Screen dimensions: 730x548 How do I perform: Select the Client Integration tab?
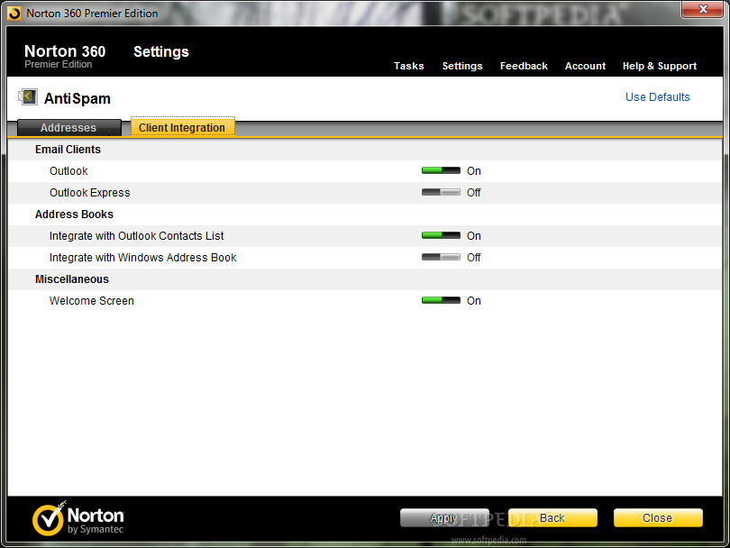click(x=182, y=128)
